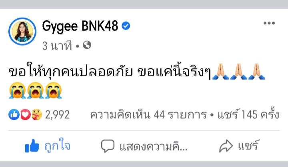Click the blue thumbs-up reaction icon

click(x=14, y=115)
